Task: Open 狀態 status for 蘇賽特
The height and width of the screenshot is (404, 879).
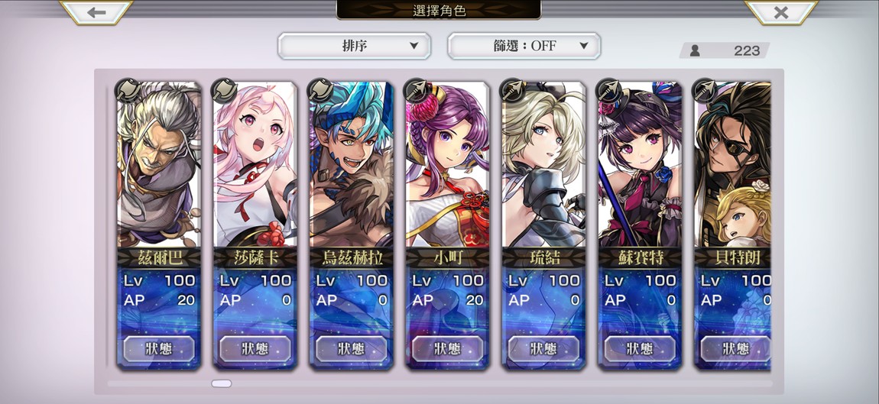Action: [x=641, y=348]
